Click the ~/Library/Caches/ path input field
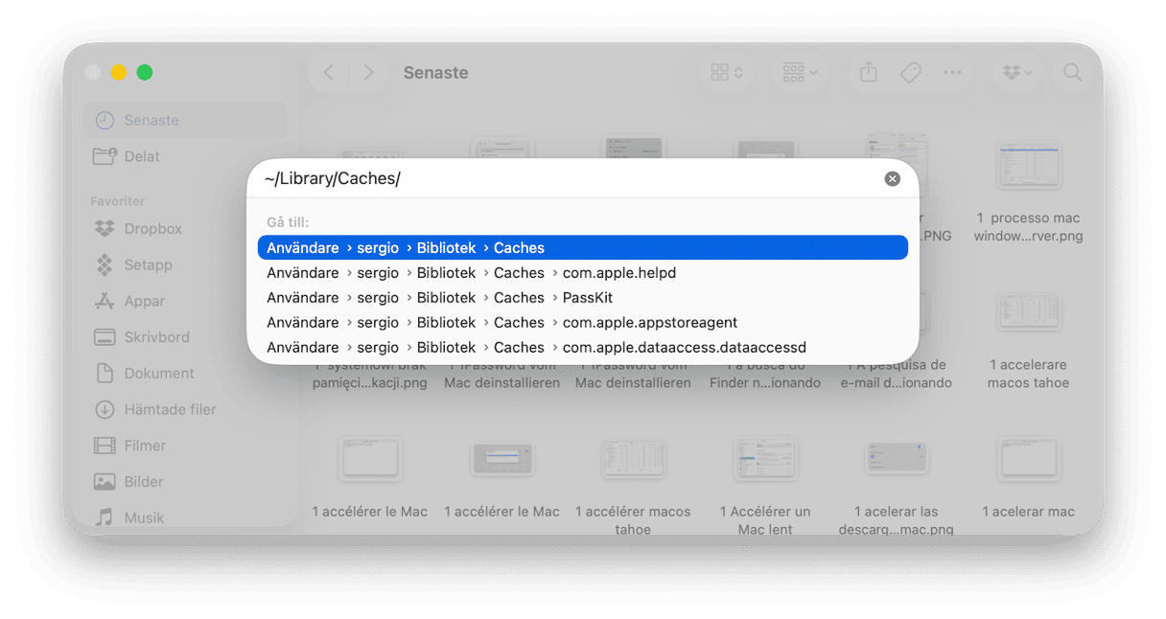Screen dimensions: 1166x619 [571, 179]
